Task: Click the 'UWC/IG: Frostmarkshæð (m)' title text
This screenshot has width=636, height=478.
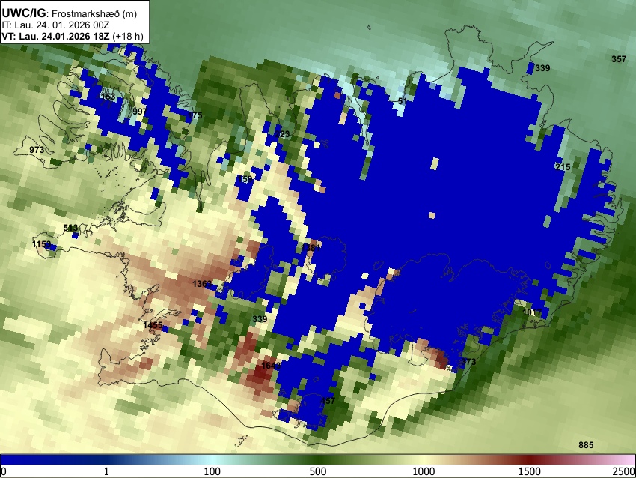Action: pos(70,13)
